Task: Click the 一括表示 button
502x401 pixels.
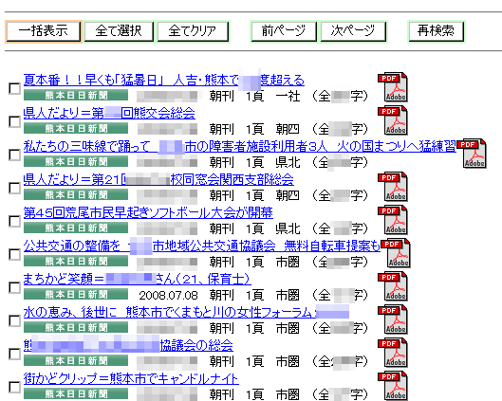Action: tap(44, 31)
